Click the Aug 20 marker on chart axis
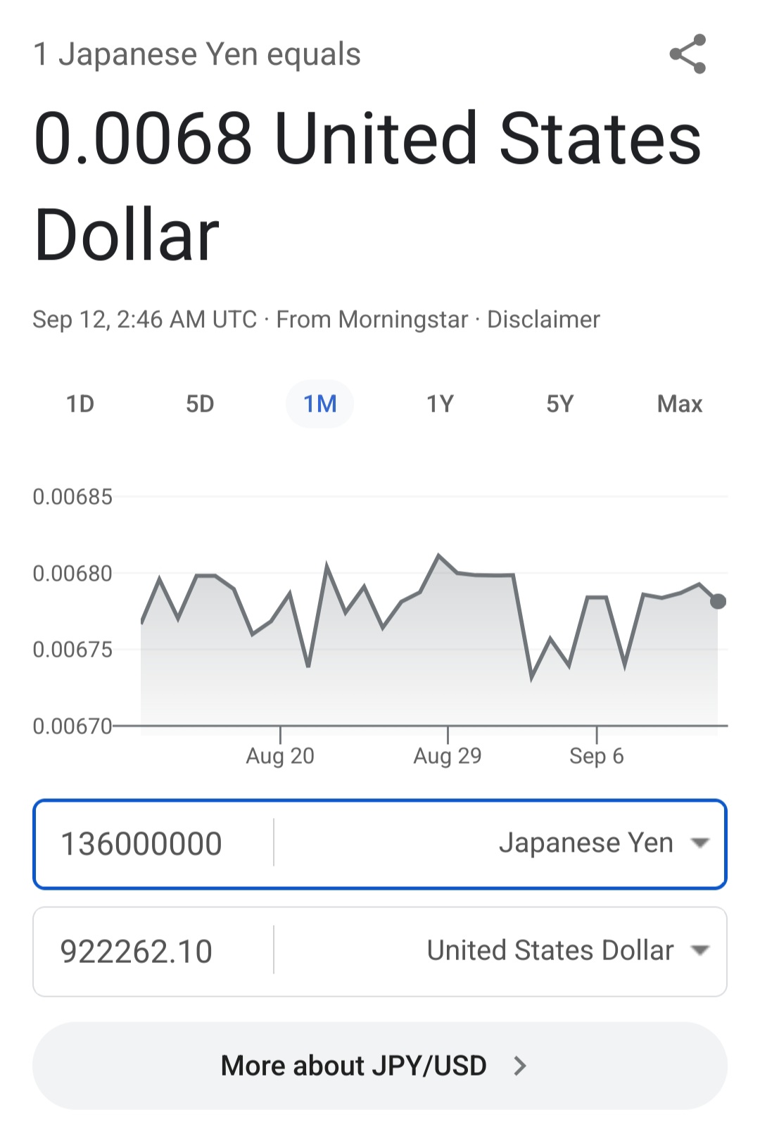 point(280,755)
